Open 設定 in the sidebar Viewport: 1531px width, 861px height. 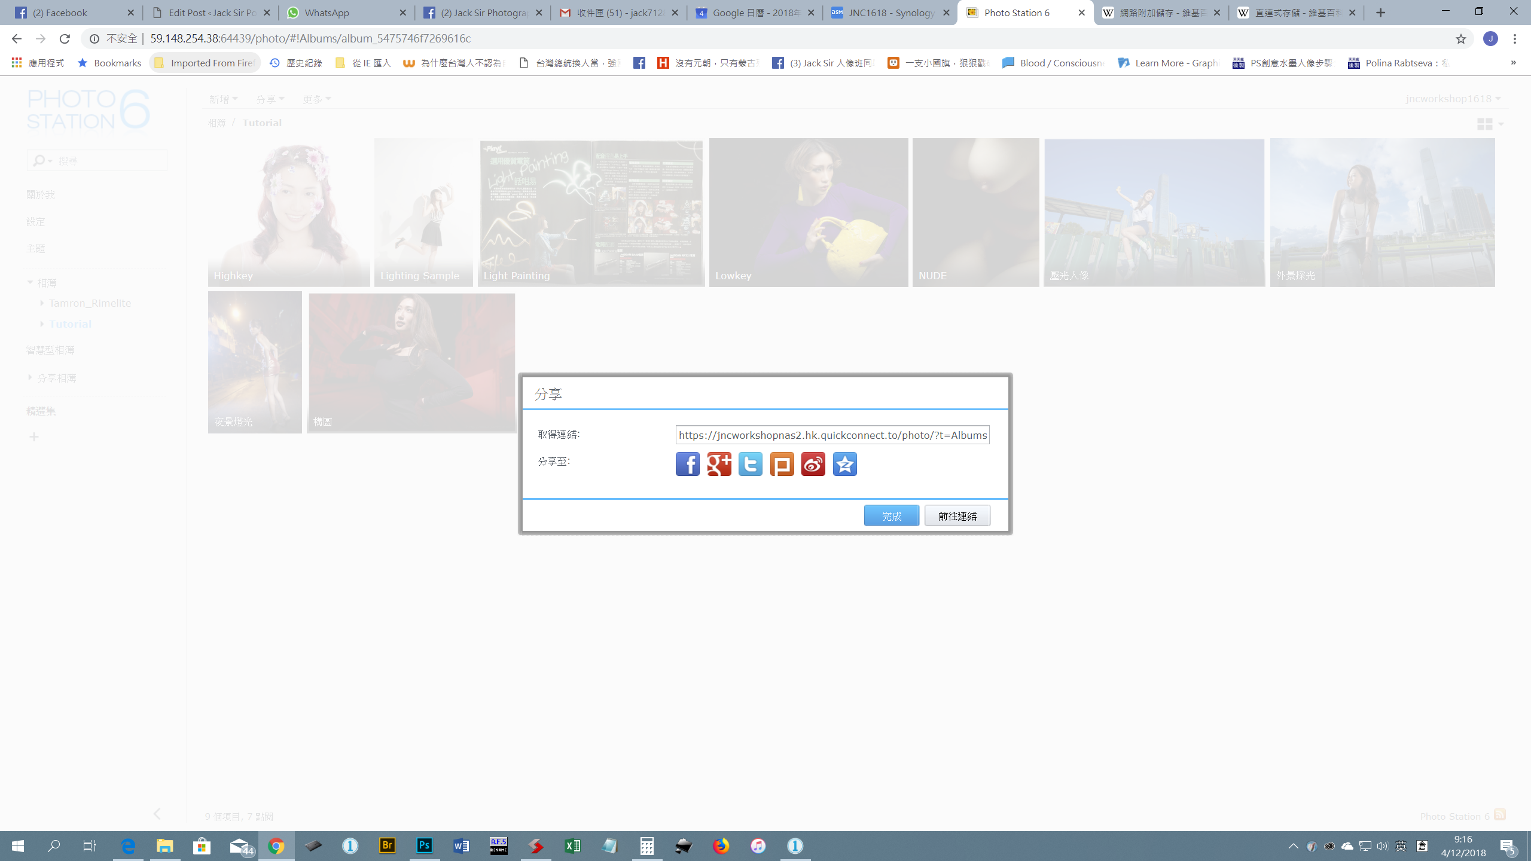pos(35,222)
